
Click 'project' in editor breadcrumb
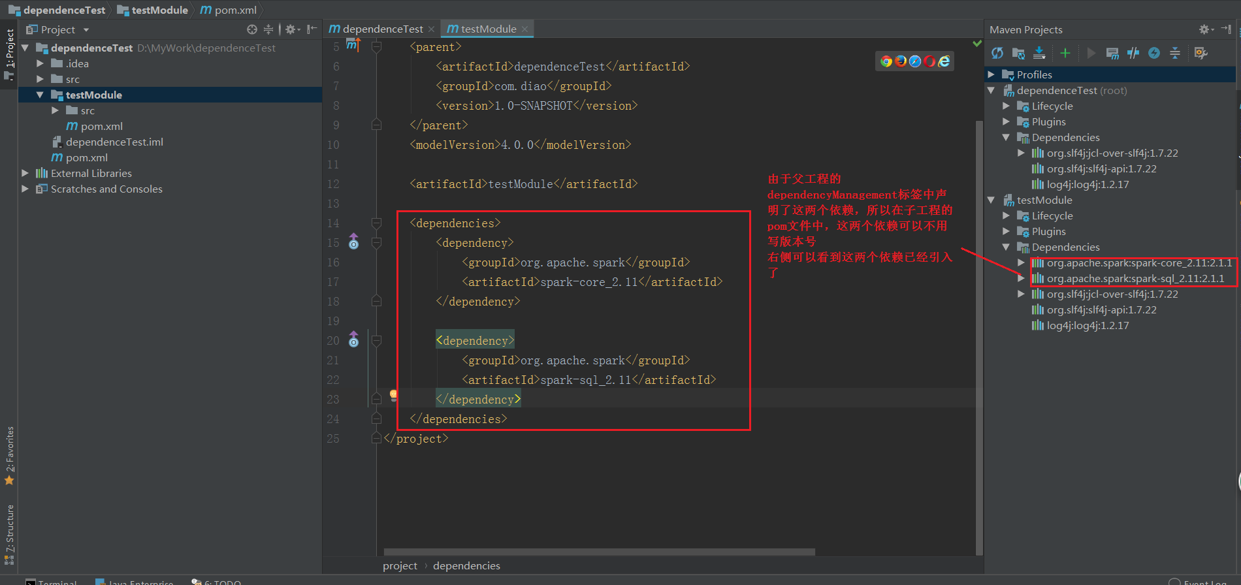click(400, 565)
